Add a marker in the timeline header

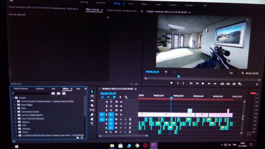pyautogui.click(x=120, y=97)
